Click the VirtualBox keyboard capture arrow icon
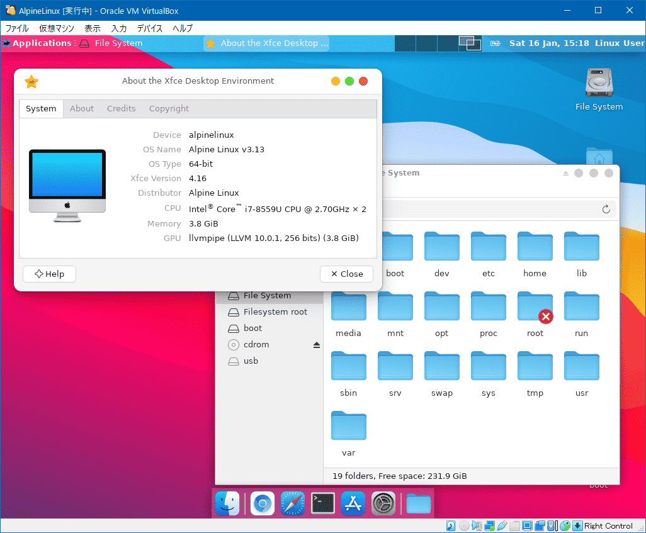Image resolution: width=646 pixels, height=533 pixels. coord(577,525)
